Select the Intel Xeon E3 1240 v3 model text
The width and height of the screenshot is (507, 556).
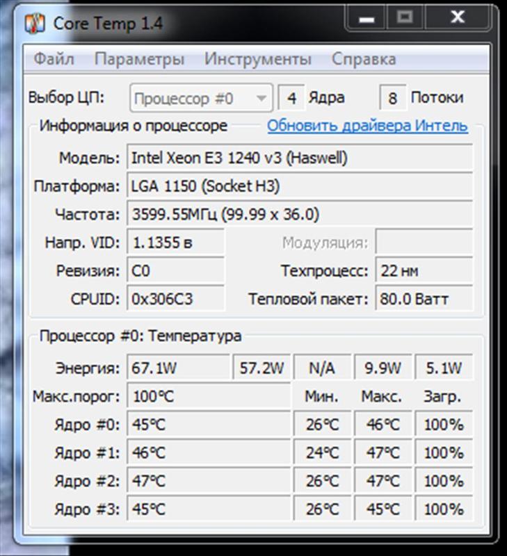[300, 158]
